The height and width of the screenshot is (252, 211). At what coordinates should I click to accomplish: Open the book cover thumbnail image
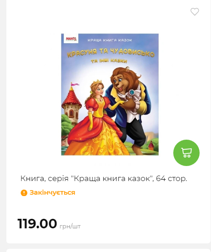[110, 95]
